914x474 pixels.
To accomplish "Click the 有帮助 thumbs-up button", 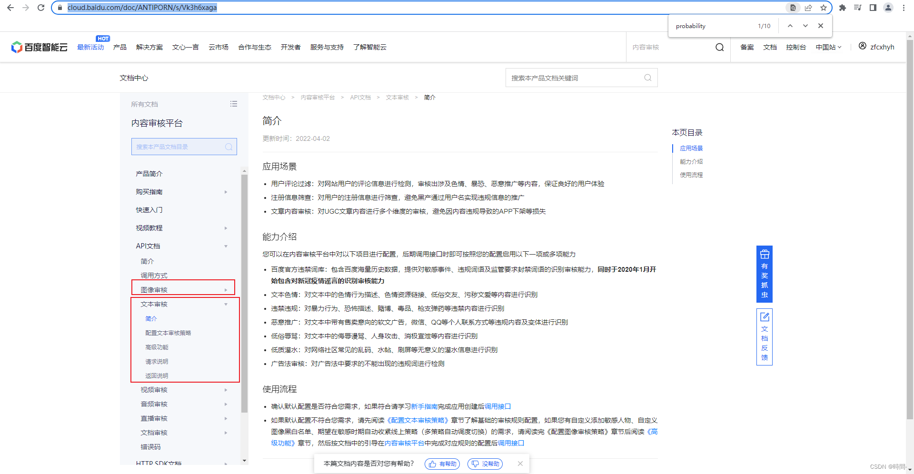I will pyautogui.click(x=442, y=464).
